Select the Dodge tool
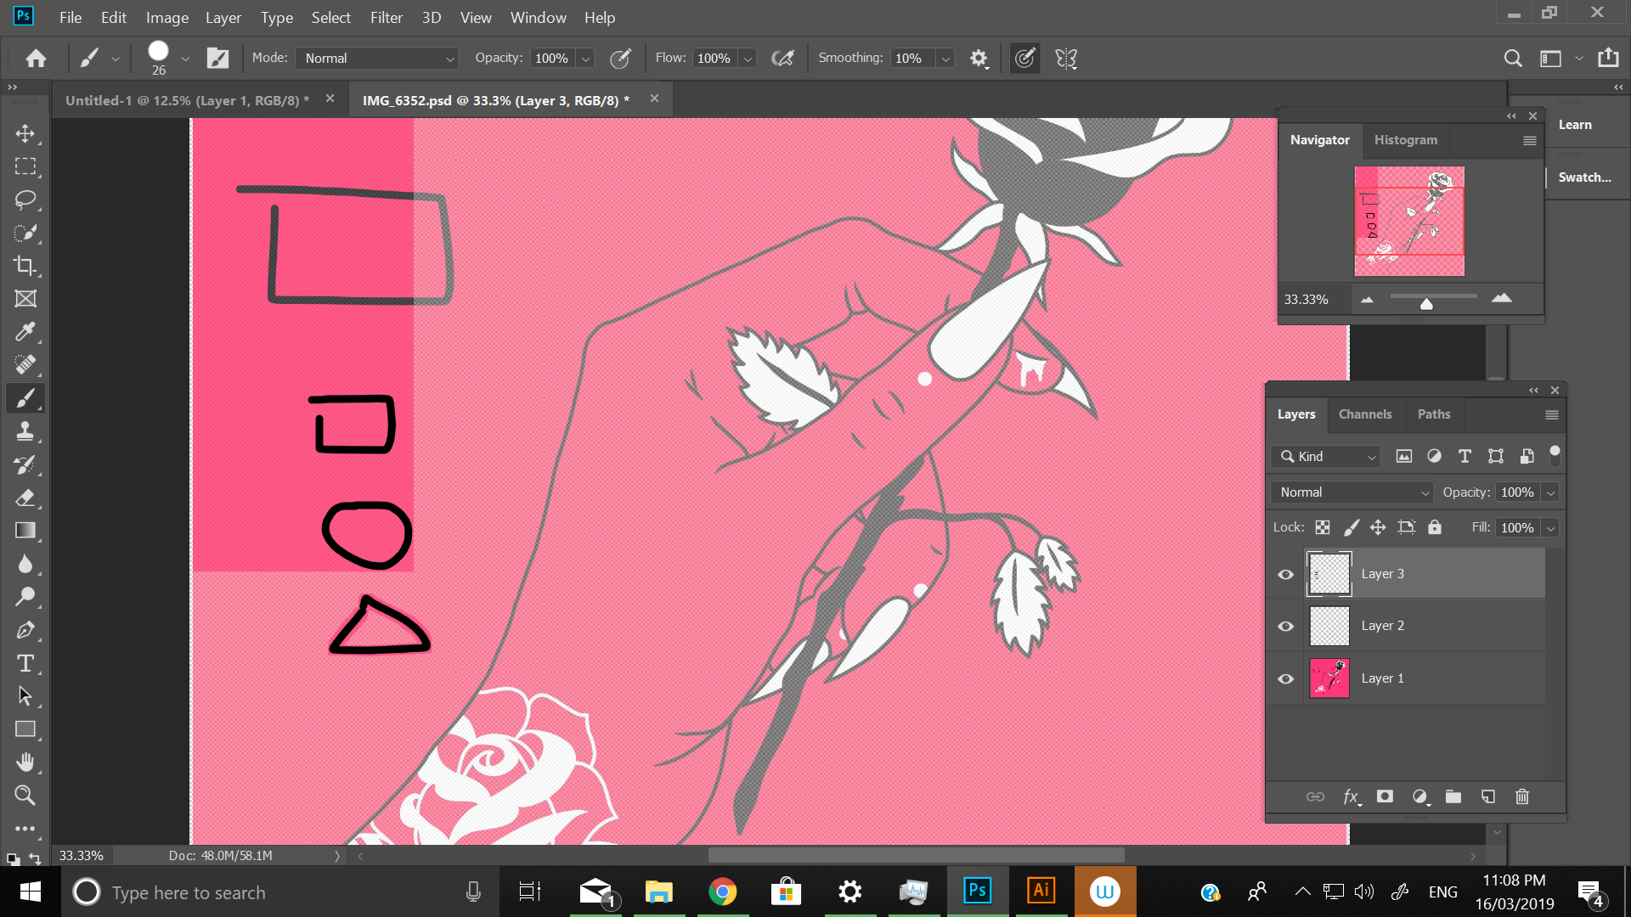This screenshot has height=917, width=1631. (x=25, y=597)
